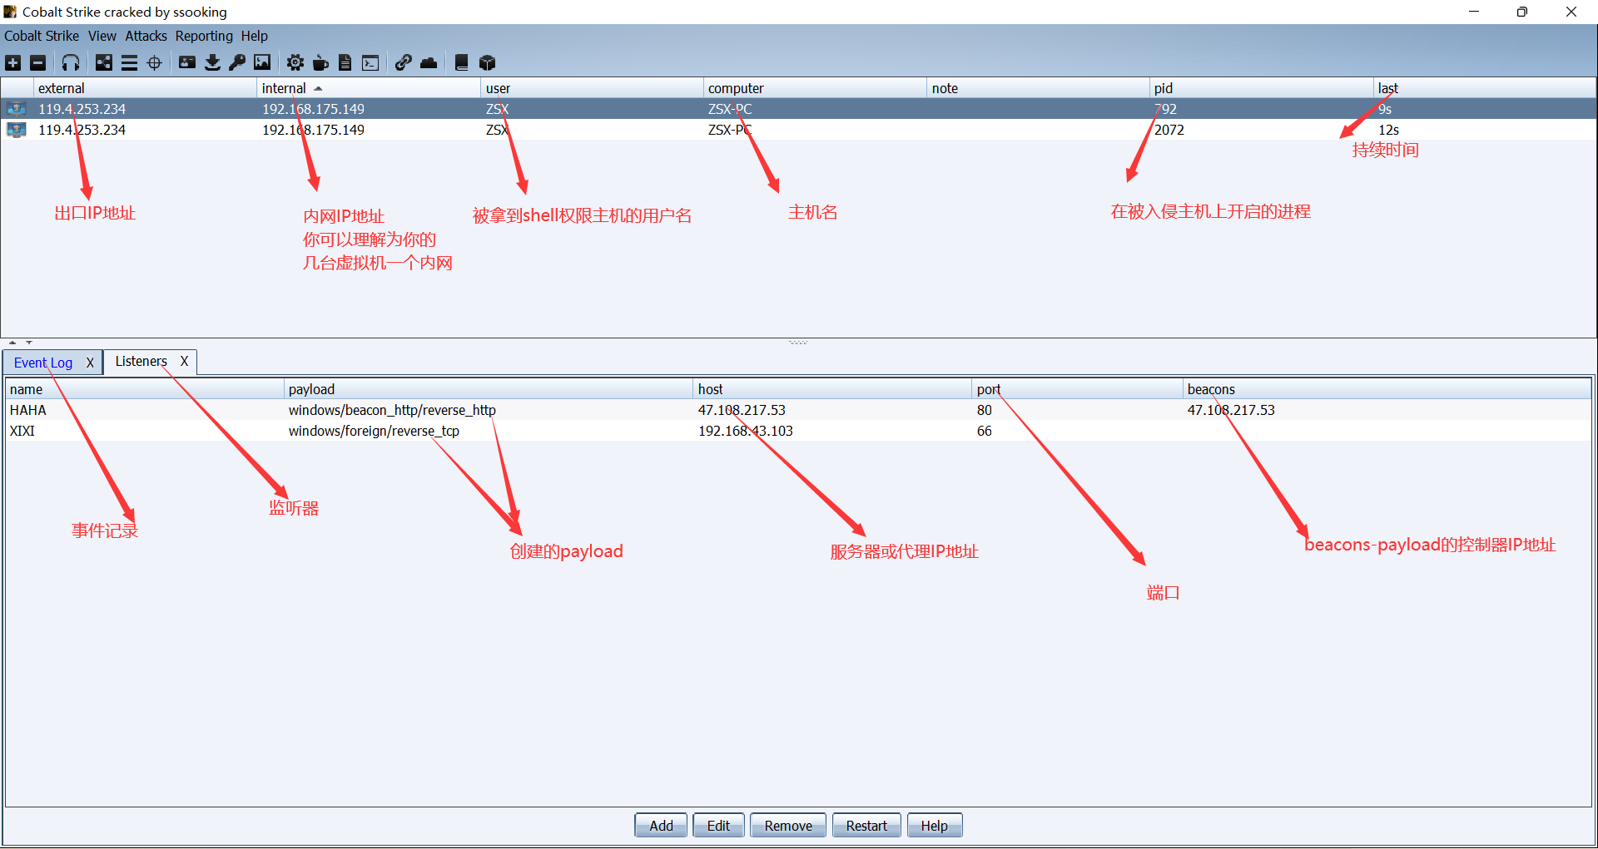Switch to pivot graph view icon
This screenshot has width=1598, height=849.
[x=104, y=63]
